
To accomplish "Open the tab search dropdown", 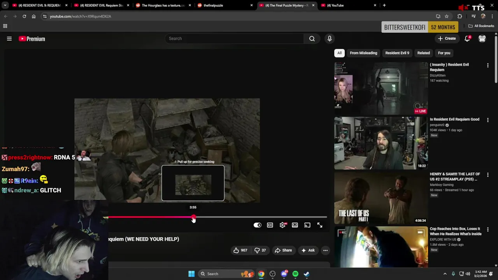I will [5, 5].
